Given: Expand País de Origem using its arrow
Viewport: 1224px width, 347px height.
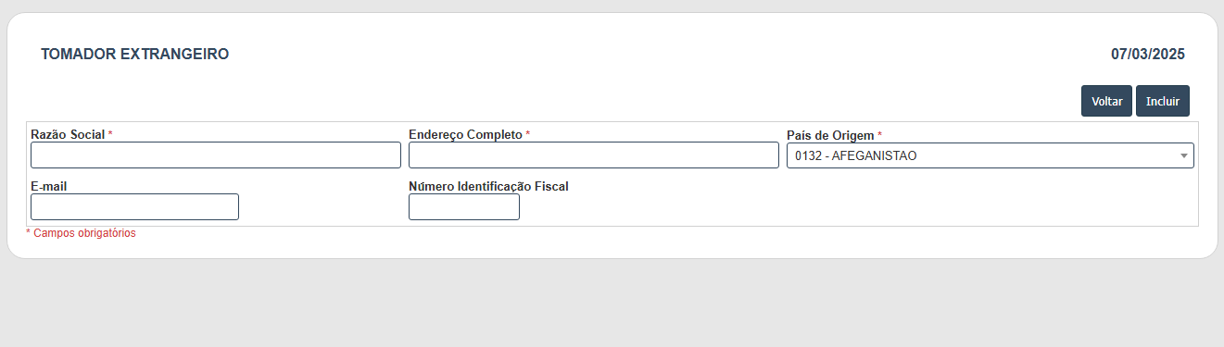Looking at the screenshot, I should pyautogui.click(x=1183, y=155).
